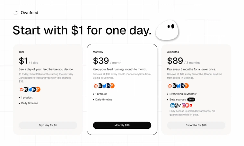Screen dimensions: 244x146
Task: Click the YouTube icon under Beta sources
Action: click(191, 105)
